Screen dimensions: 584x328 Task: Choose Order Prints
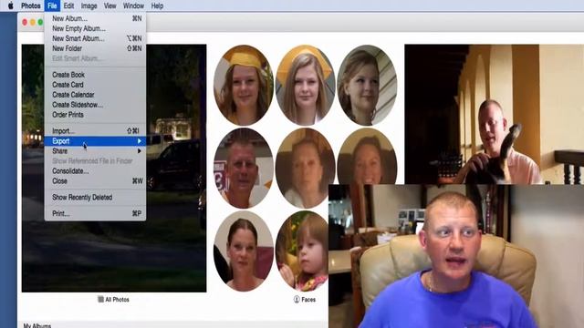tap(95, 115)
